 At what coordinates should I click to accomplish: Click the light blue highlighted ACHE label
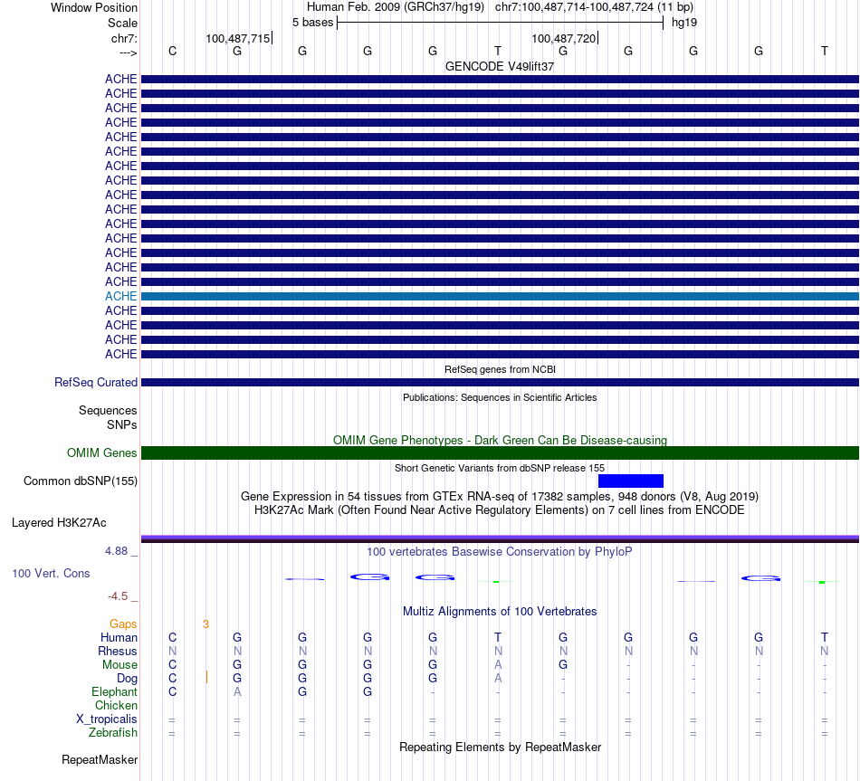coord(120,296)
